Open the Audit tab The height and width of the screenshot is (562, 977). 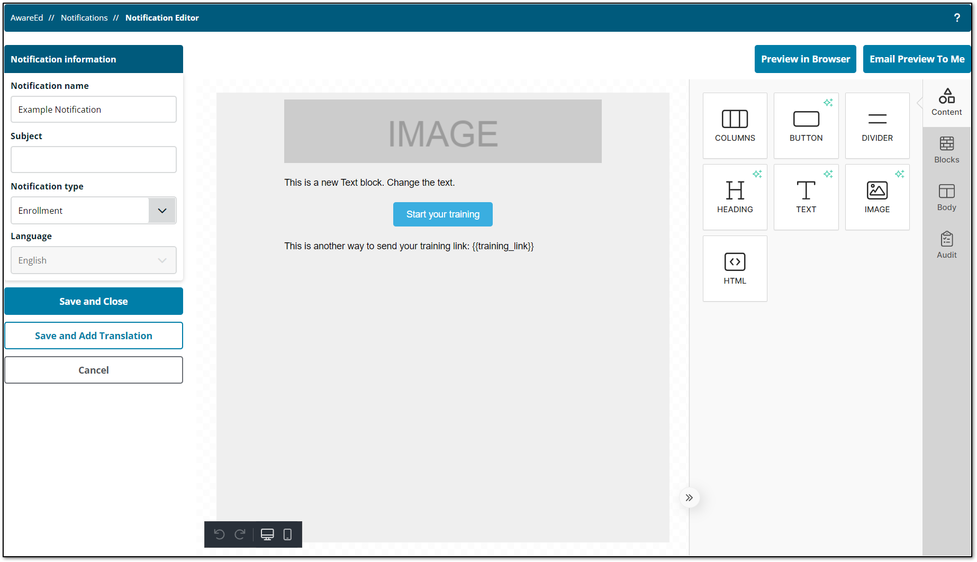click(x=946, y=245)
